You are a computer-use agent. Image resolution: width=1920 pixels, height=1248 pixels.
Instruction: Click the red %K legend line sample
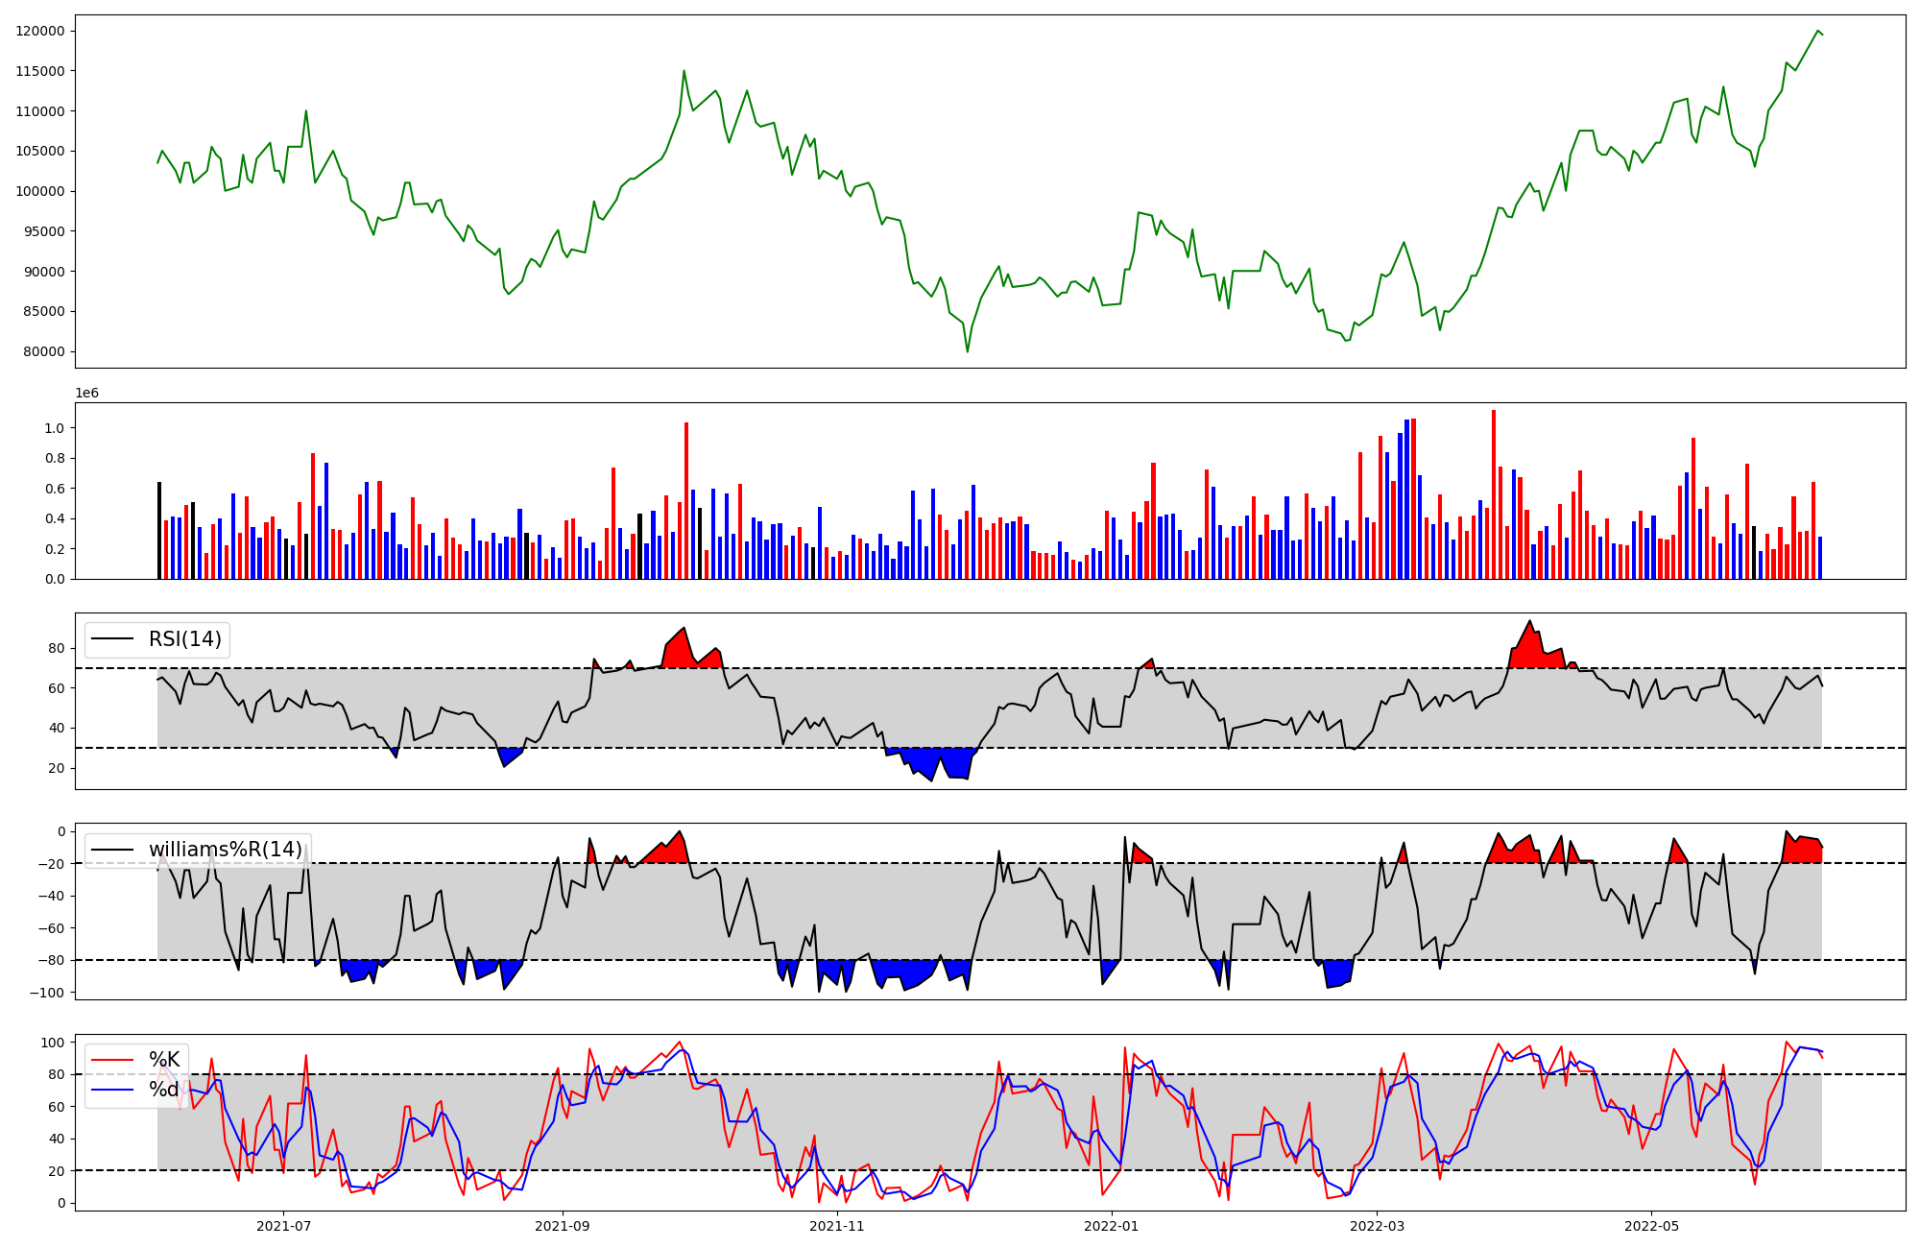[113, 1059]
